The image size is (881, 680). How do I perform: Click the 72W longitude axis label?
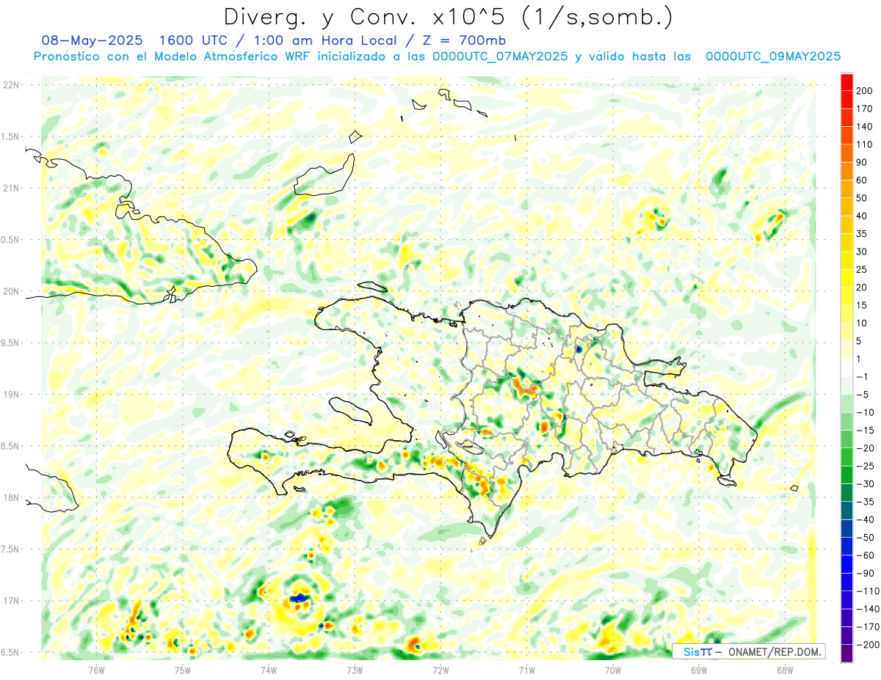[x=440, y=669]
